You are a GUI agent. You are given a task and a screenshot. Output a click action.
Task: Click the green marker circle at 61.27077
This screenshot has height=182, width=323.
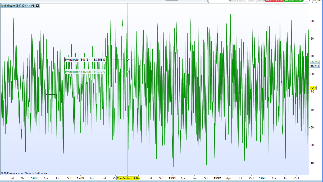[x=128, y=72]
